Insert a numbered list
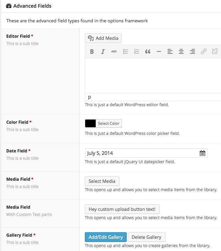The height and width of the screenshot is (251, 221). [x=137, y=52]
